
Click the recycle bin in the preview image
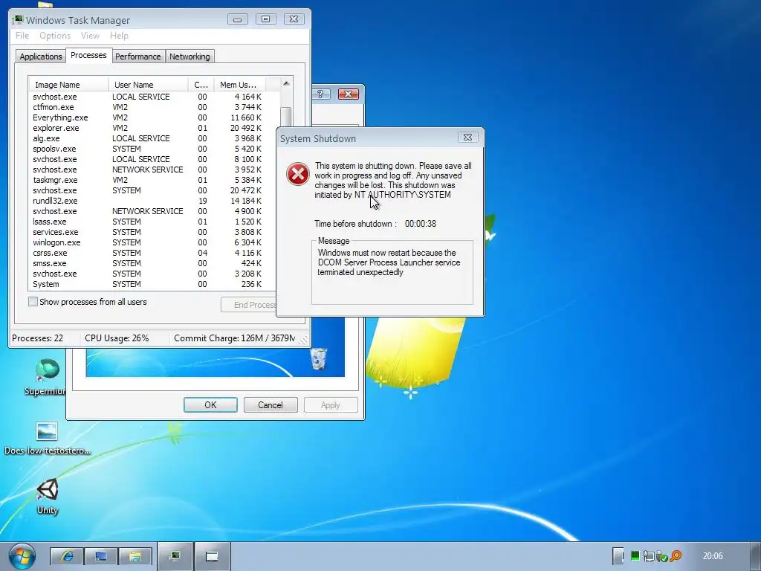(x=318, y=358)
